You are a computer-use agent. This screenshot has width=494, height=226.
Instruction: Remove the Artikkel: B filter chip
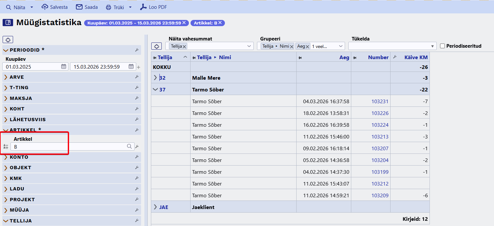[220, 23]
